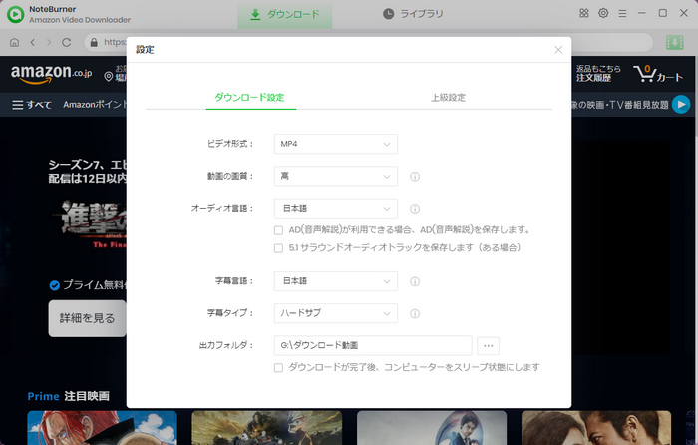Open 注文履歴 link on Amazon header
Viewport: 698px width, 445px height.
pos(594,78)
